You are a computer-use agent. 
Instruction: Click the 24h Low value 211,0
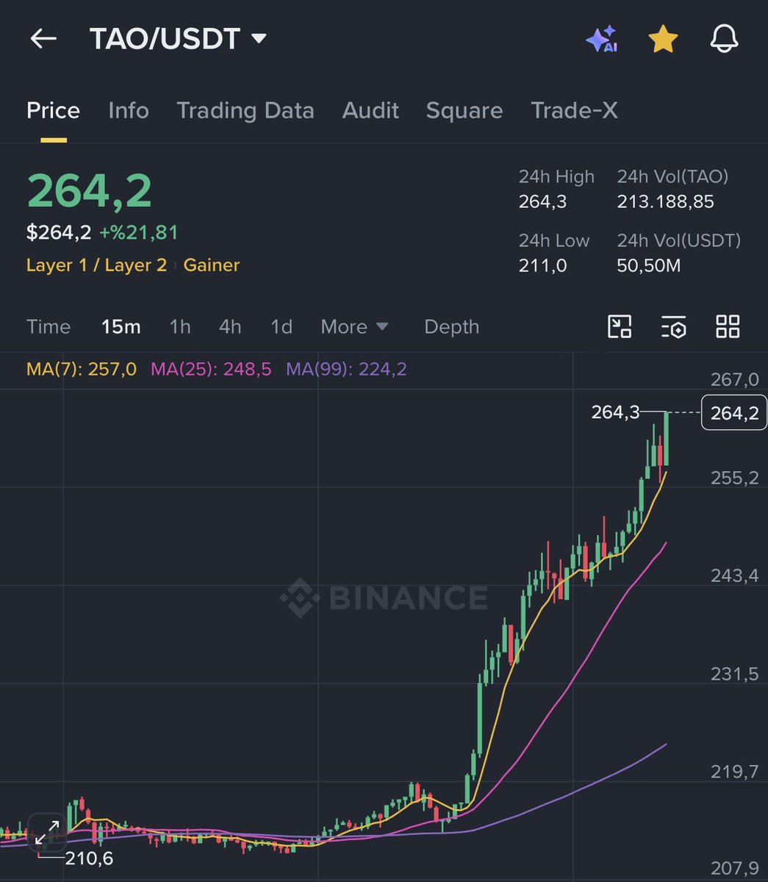click(x=542, y=265)
